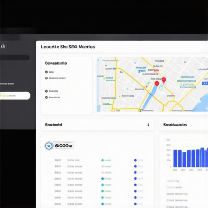Click the green status dot in first table row

pos(102,160)
